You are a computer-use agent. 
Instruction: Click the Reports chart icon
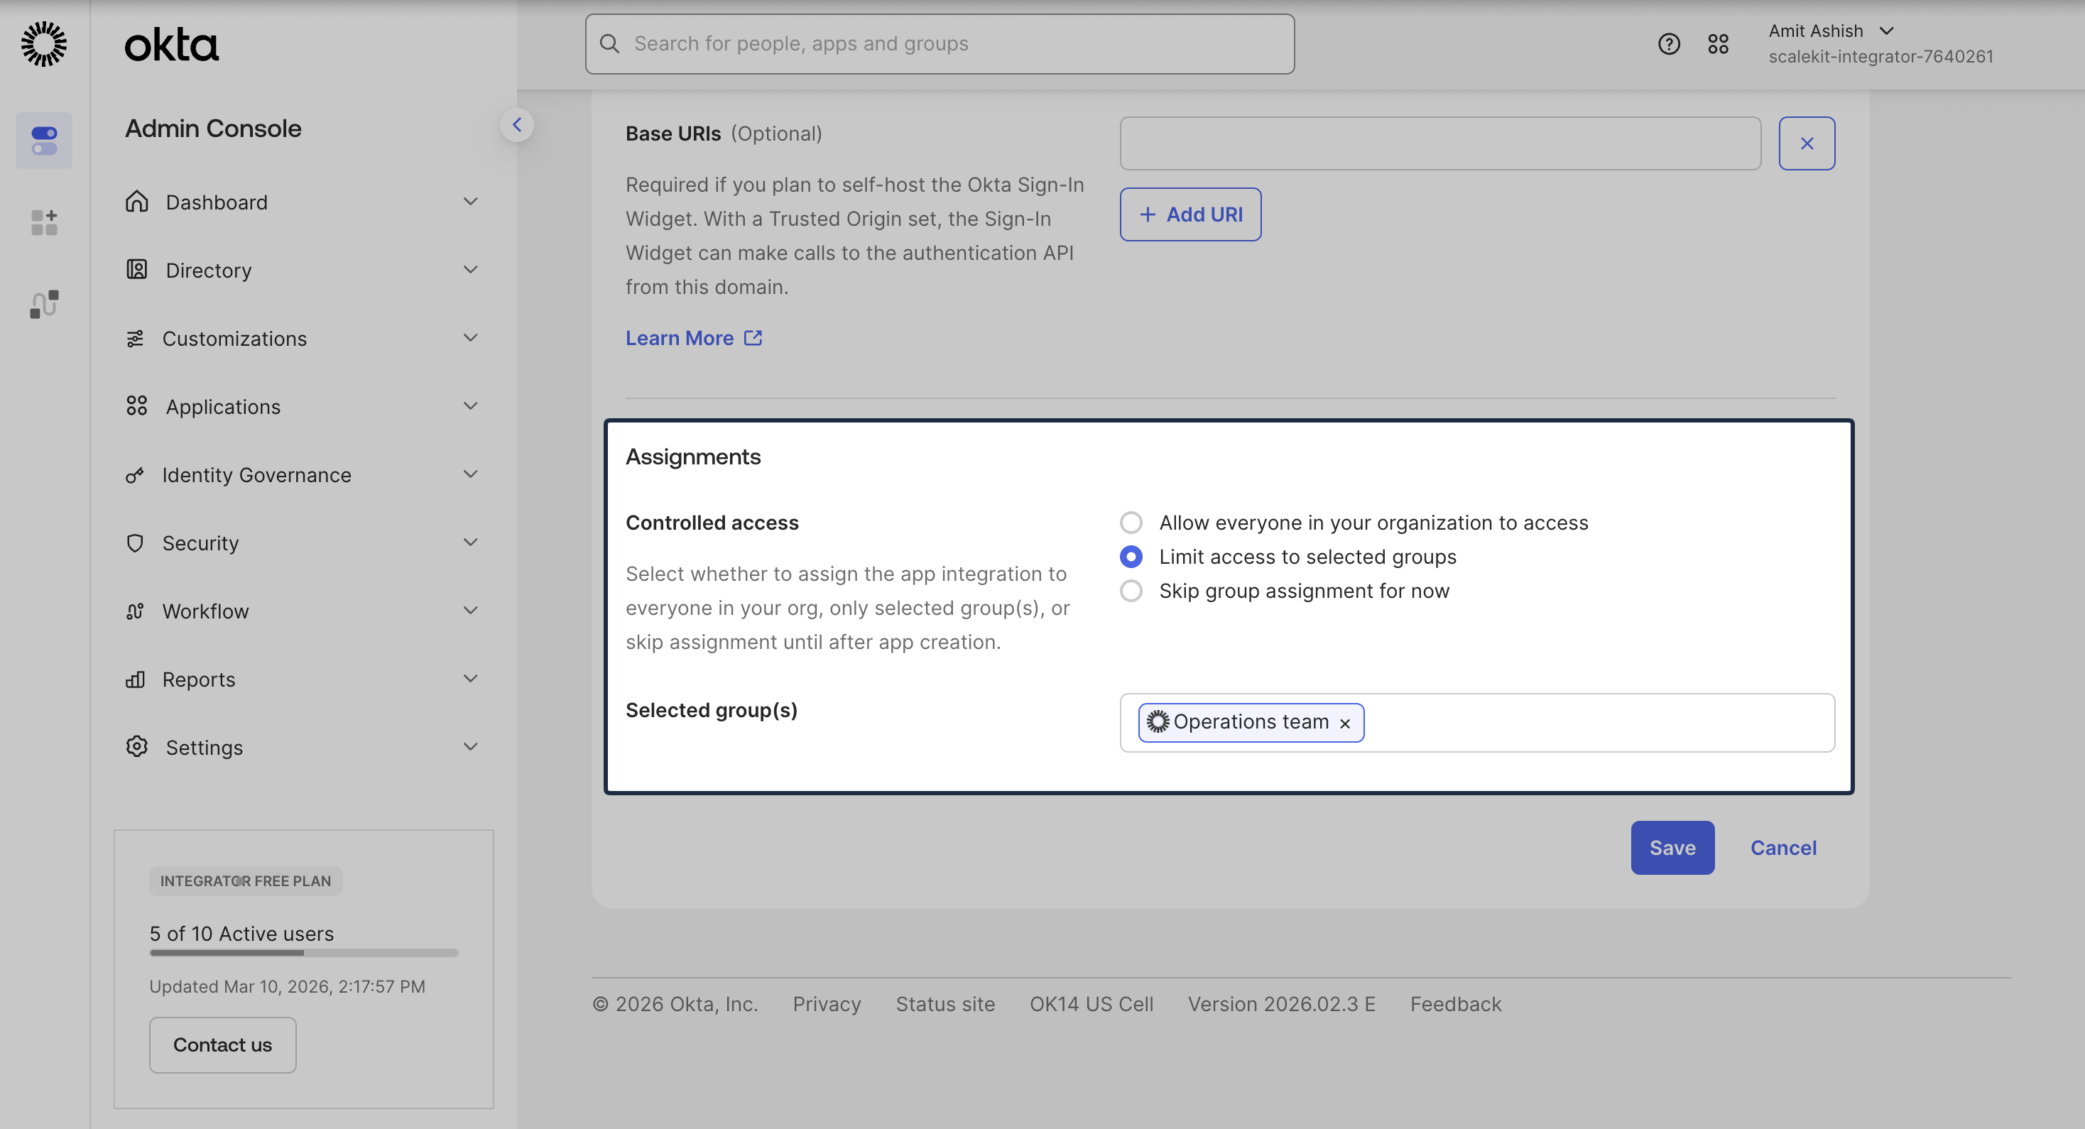pos(136,678)
